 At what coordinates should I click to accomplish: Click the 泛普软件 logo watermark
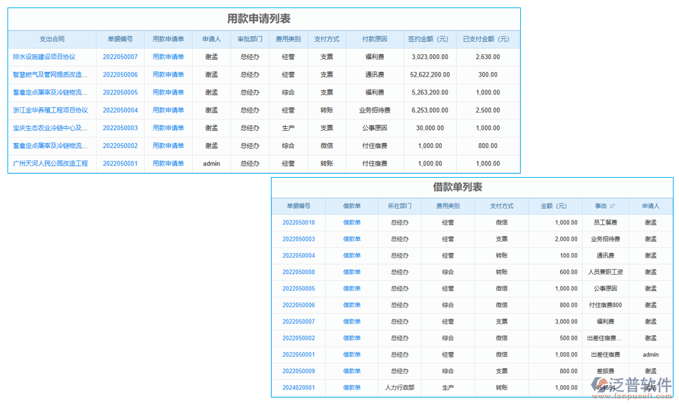click(631, 385)
